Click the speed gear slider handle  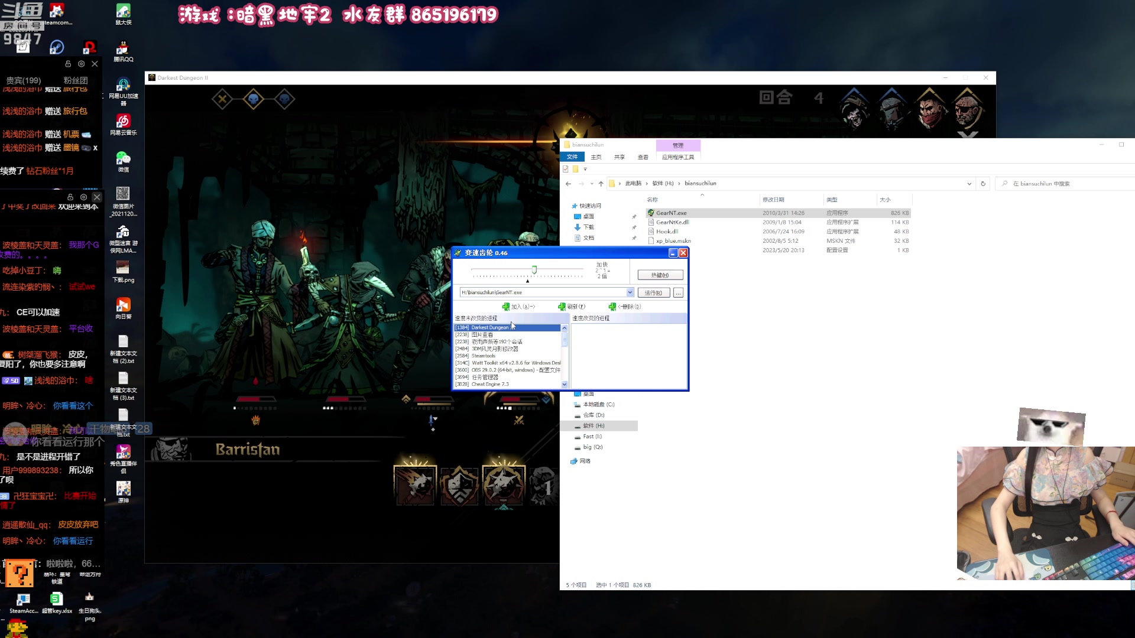pyautogui.click(x=534, y=270)
